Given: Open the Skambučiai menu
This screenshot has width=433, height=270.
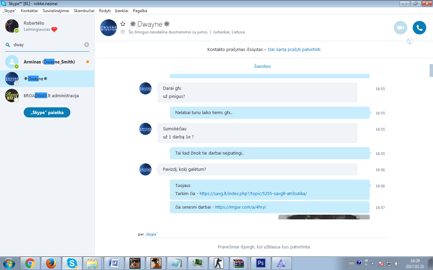Looking at the screenshot, I should pos(84,11).
